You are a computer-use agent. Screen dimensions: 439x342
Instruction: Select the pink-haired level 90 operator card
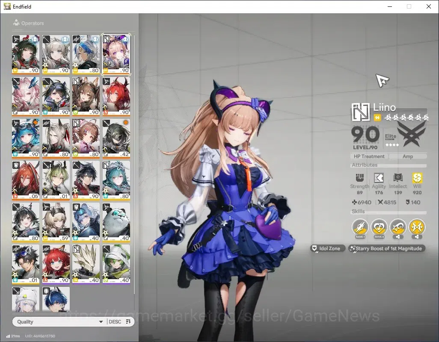(x=26, y=97)
